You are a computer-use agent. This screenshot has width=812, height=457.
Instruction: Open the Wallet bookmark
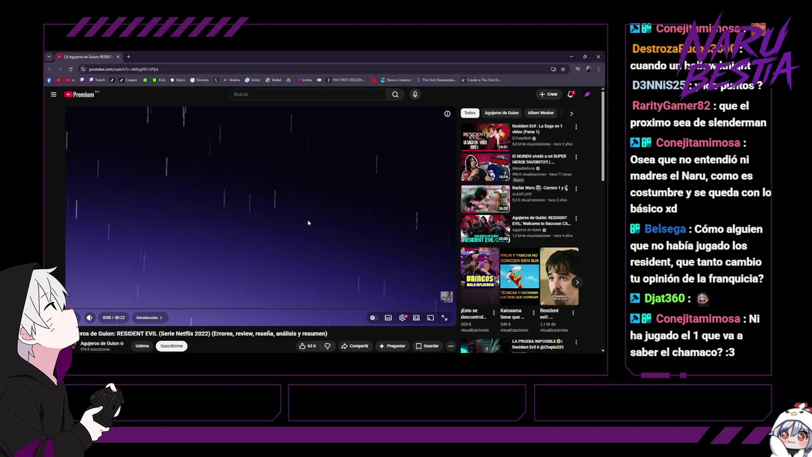273,80
